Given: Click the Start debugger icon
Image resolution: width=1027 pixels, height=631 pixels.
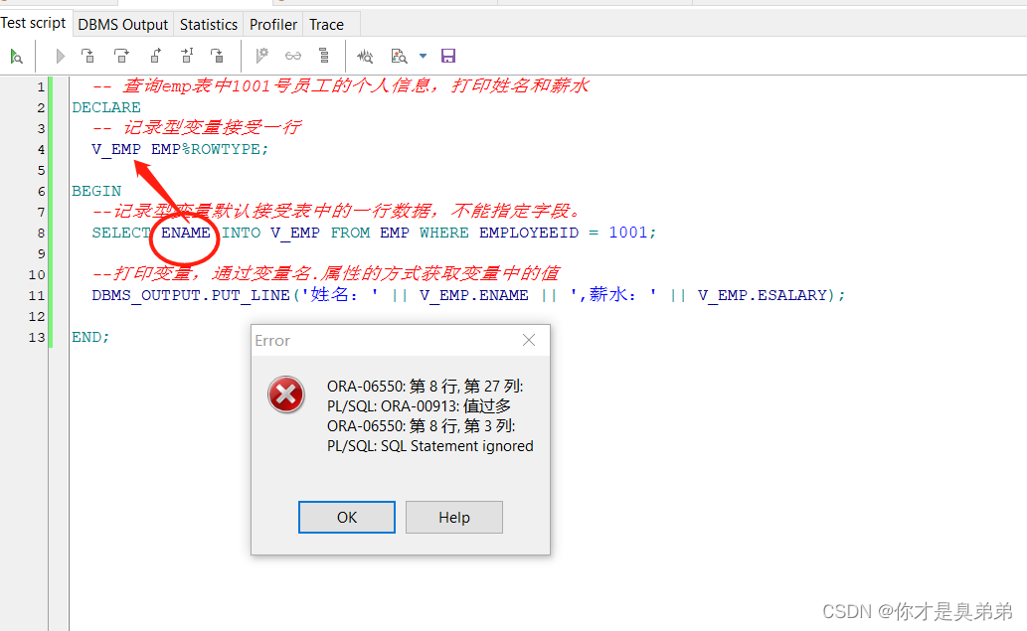Looking at the screenshot, I should click(17, 57).
